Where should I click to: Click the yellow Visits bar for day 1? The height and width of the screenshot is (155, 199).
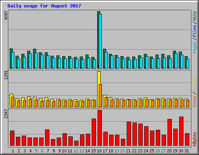[x=11, y=100]
